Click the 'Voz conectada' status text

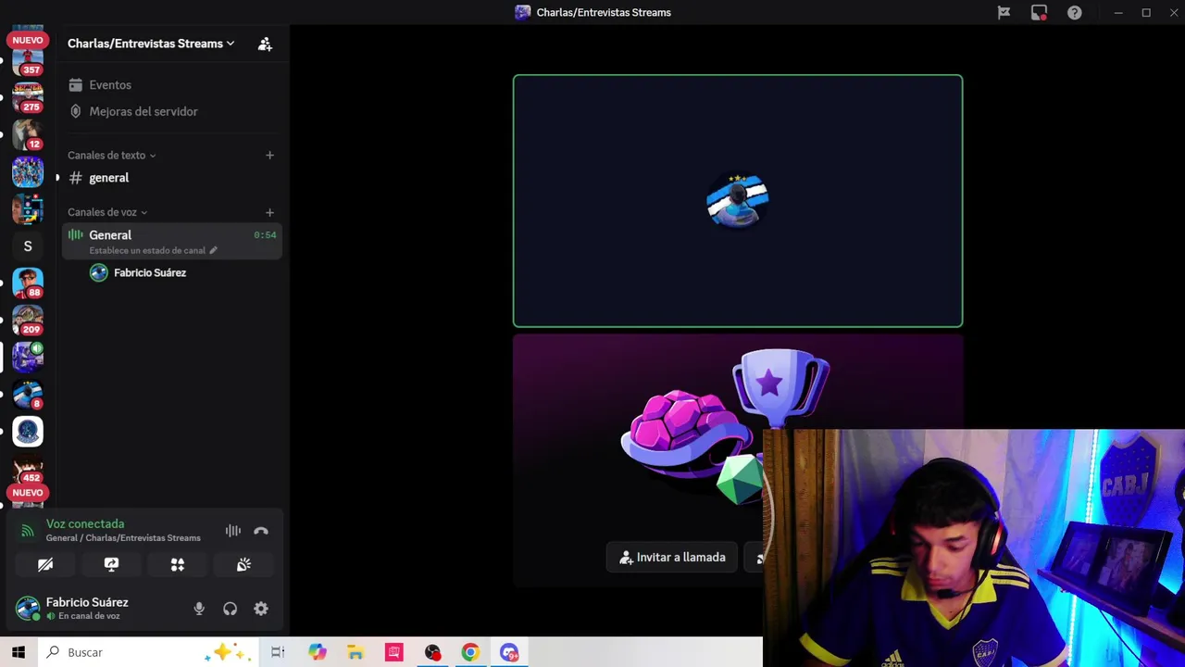tap(85, 523)
